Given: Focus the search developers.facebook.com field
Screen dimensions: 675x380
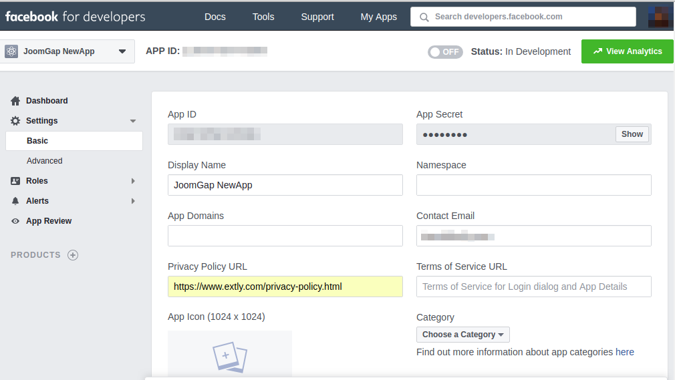Looking at the screenshot, I should pos(523,17).
